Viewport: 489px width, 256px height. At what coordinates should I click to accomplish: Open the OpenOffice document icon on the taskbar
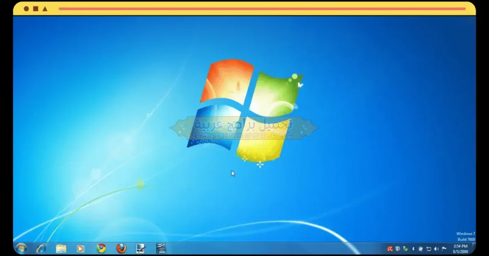(x=161, y=248)
